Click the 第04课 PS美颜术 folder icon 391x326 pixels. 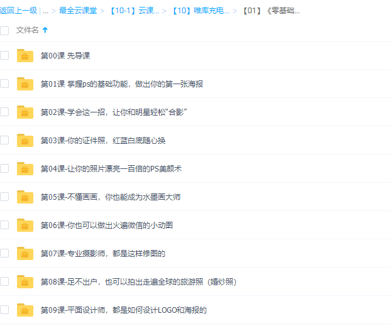point(25,168)
